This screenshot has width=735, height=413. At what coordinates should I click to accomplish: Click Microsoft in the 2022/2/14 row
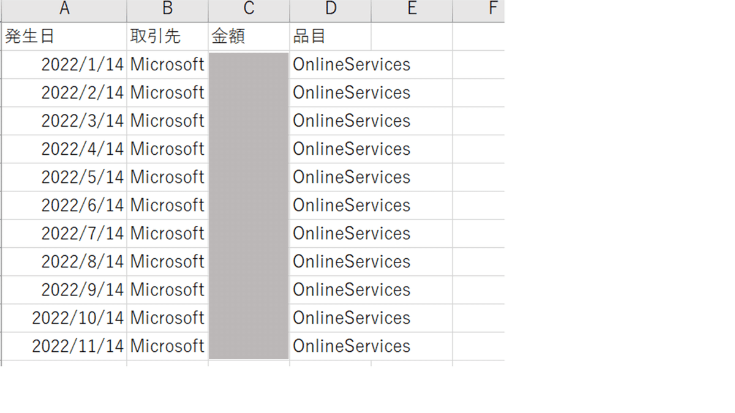(x=167, y=93)
